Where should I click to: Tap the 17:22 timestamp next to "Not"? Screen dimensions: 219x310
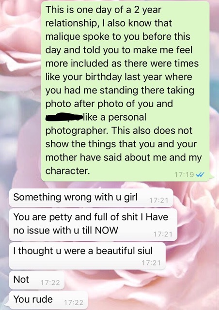click(x=50, y=283)
